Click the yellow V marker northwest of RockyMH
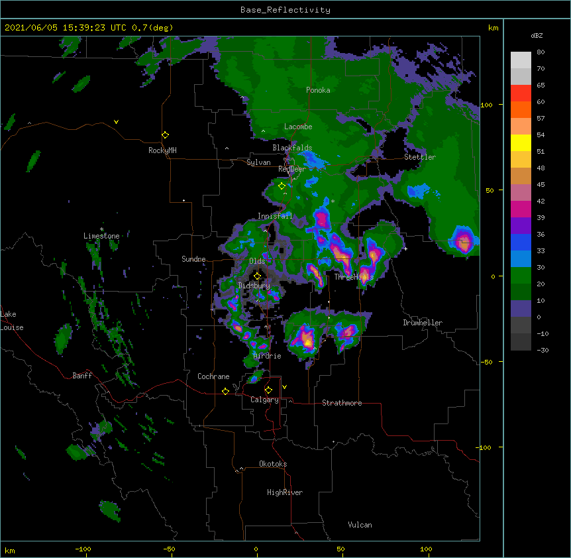571x558 pixels. (x=116, y=122)
